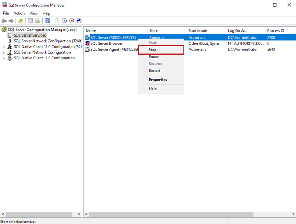Select the SQL Server Agent row name
Viewport: 296px width, 224px height.
(x=114, y=50)
